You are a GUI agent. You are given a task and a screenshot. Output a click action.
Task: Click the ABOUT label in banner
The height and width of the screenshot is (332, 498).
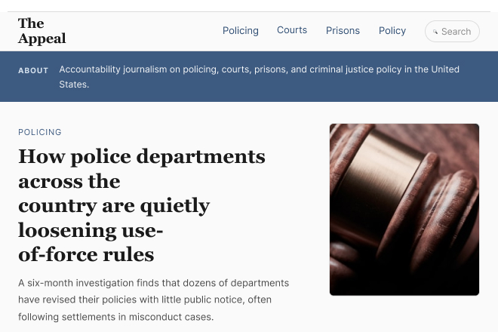pyautogui.click(x=33, y=70)
